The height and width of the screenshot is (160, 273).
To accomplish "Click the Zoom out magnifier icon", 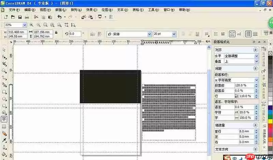I will tap(39, 25).
